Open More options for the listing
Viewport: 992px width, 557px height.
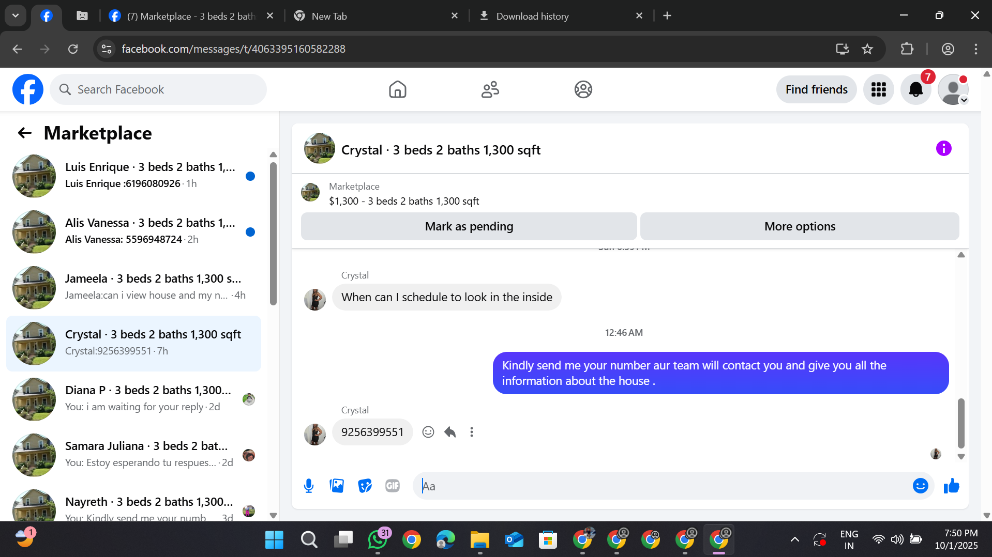800,226
